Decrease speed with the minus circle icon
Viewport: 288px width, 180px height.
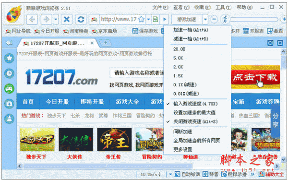214,19
